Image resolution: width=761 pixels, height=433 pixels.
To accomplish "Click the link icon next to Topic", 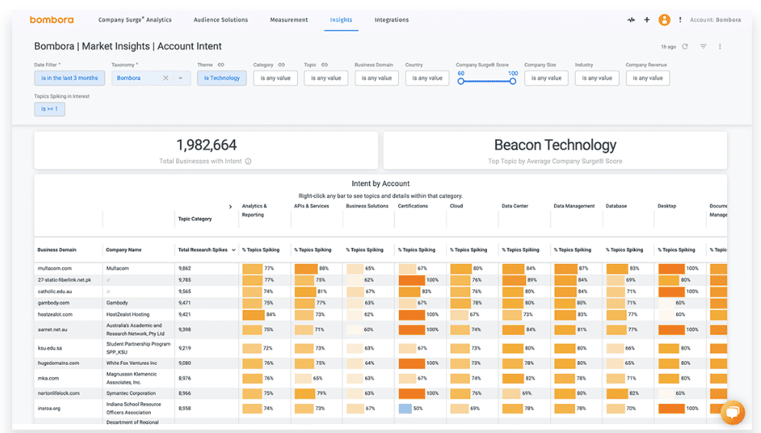I will (x=324, y=64).
